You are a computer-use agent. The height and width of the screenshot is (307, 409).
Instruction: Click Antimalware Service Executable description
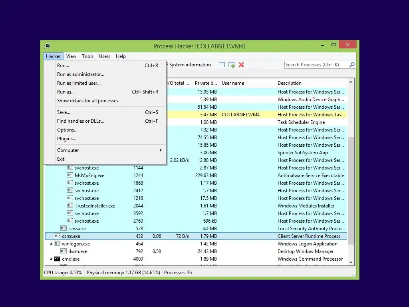[311, 175]
